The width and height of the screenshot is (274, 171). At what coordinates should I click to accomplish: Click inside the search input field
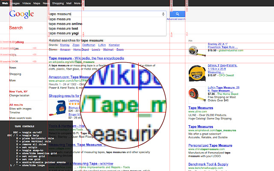tap(103, 14)
